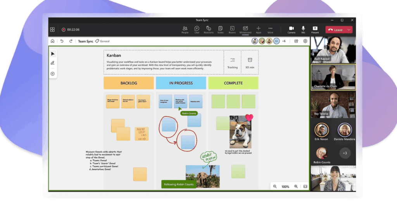397x209 pixels.
Task: Open whiteboard Settings gear
Action: [x=306, y=41]
